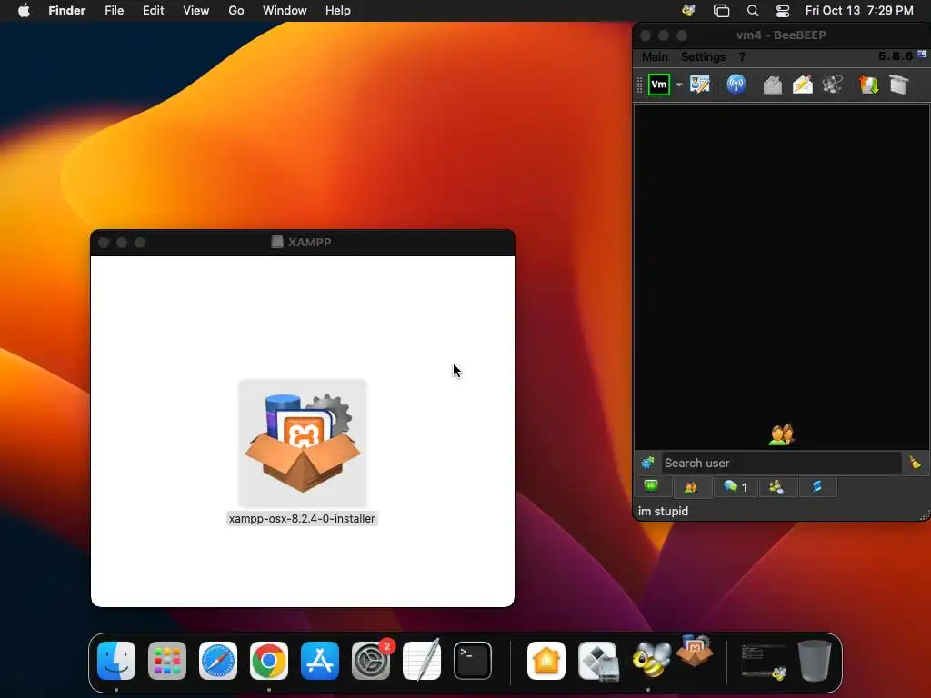Image resolution: width=931 pixels, height=698 pixels.
Task: Click the xampp-osx-8.2.4-0-installer file name
Action: coord(302,519)
